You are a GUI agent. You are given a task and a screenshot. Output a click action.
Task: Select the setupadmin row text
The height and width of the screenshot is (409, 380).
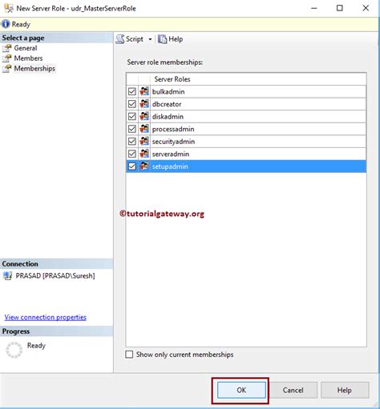[x=170, y=166]
